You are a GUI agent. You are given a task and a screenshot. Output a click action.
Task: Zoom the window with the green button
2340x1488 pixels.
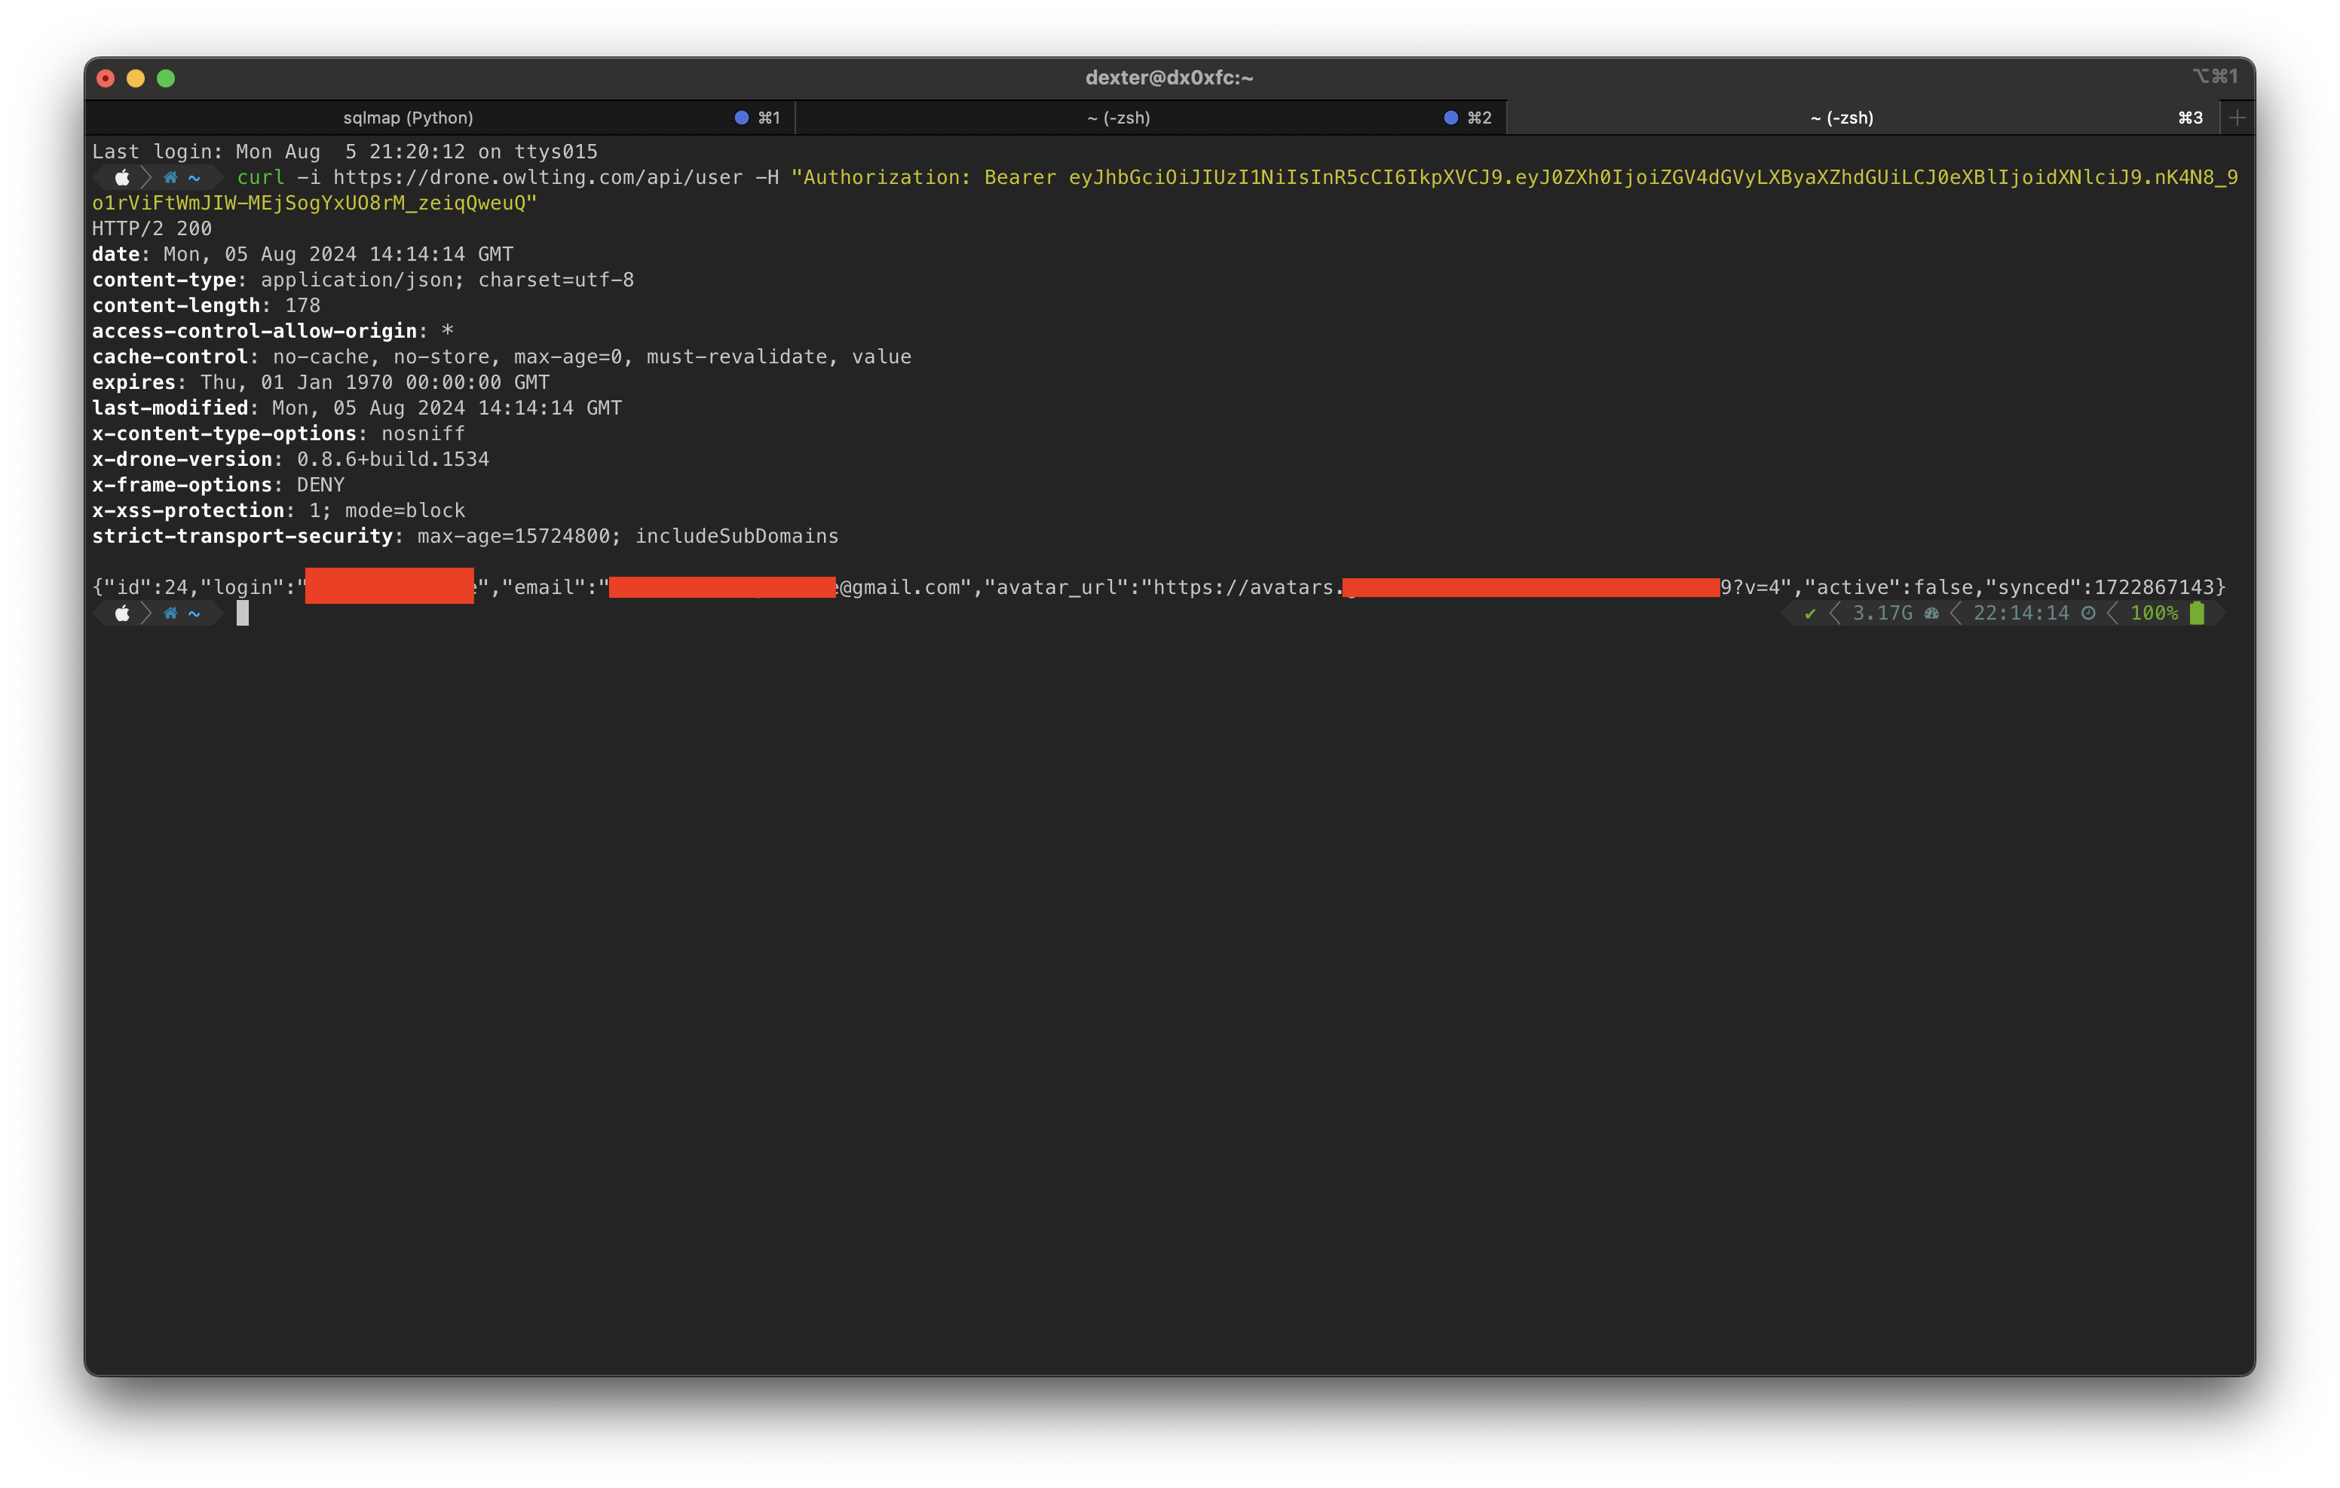coord(166,78)
